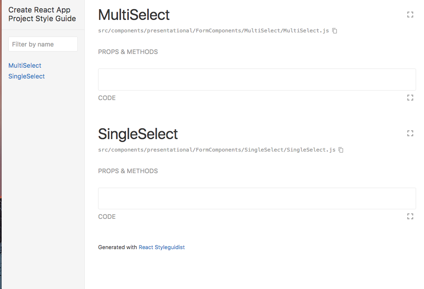Select the MultiSelect source file path text
Screen dimensions: 424x289
(x=214, y=30)
